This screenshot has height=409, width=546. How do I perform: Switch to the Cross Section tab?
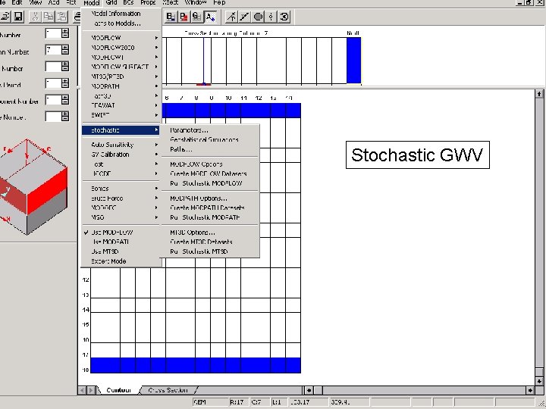tap(168, 390)
